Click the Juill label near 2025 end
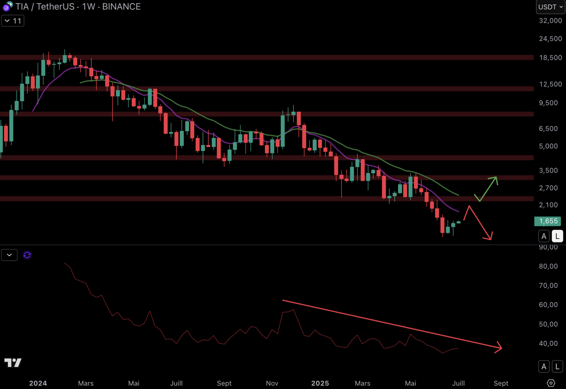Viewport: 566px width, 389px height. [x=458, y=383]
